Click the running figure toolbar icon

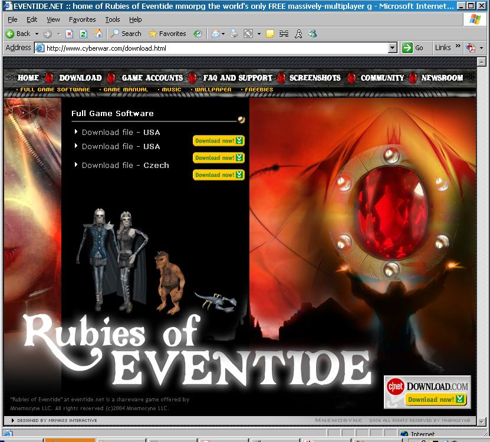298,34
